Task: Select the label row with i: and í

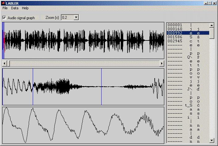Action: click(x=188, y=117)
